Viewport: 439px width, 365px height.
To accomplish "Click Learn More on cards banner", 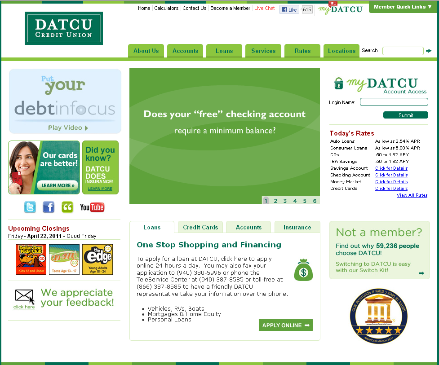I will [58, 185].
